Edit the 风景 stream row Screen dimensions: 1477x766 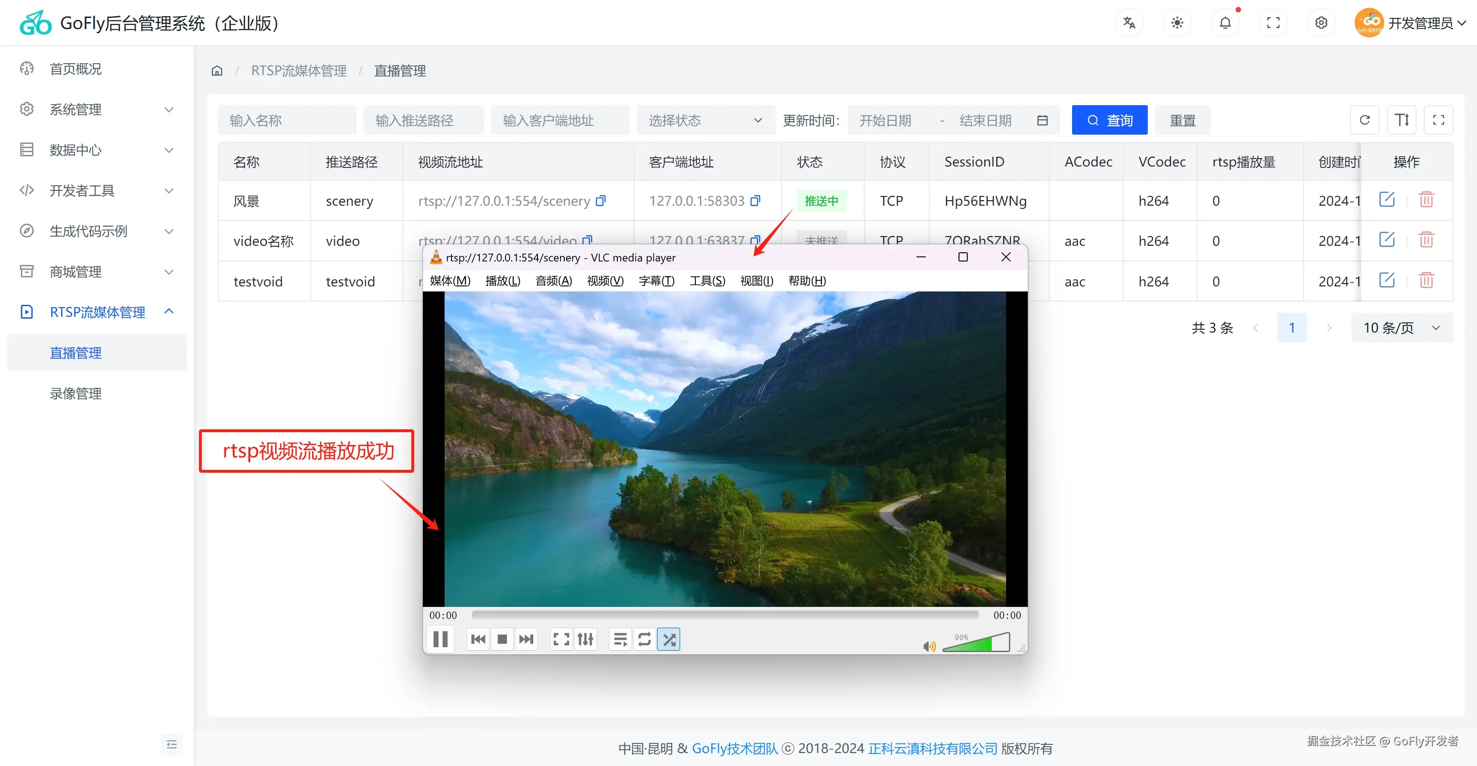tap(1387, 200)
